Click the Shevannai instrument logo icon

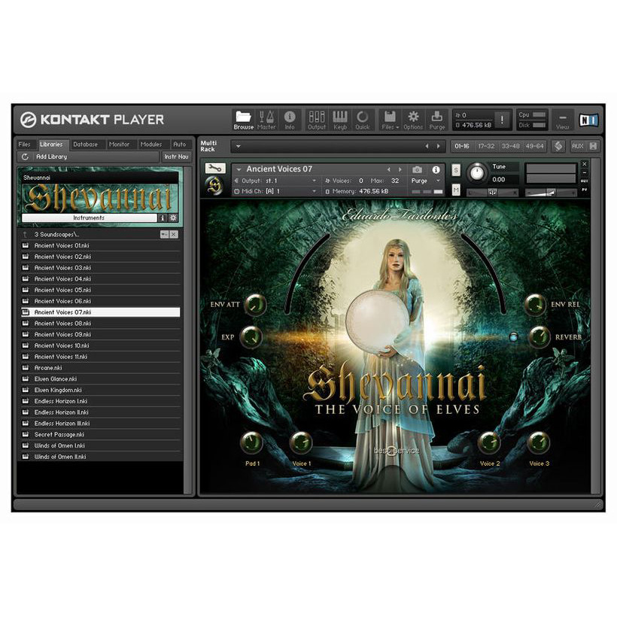215,186
